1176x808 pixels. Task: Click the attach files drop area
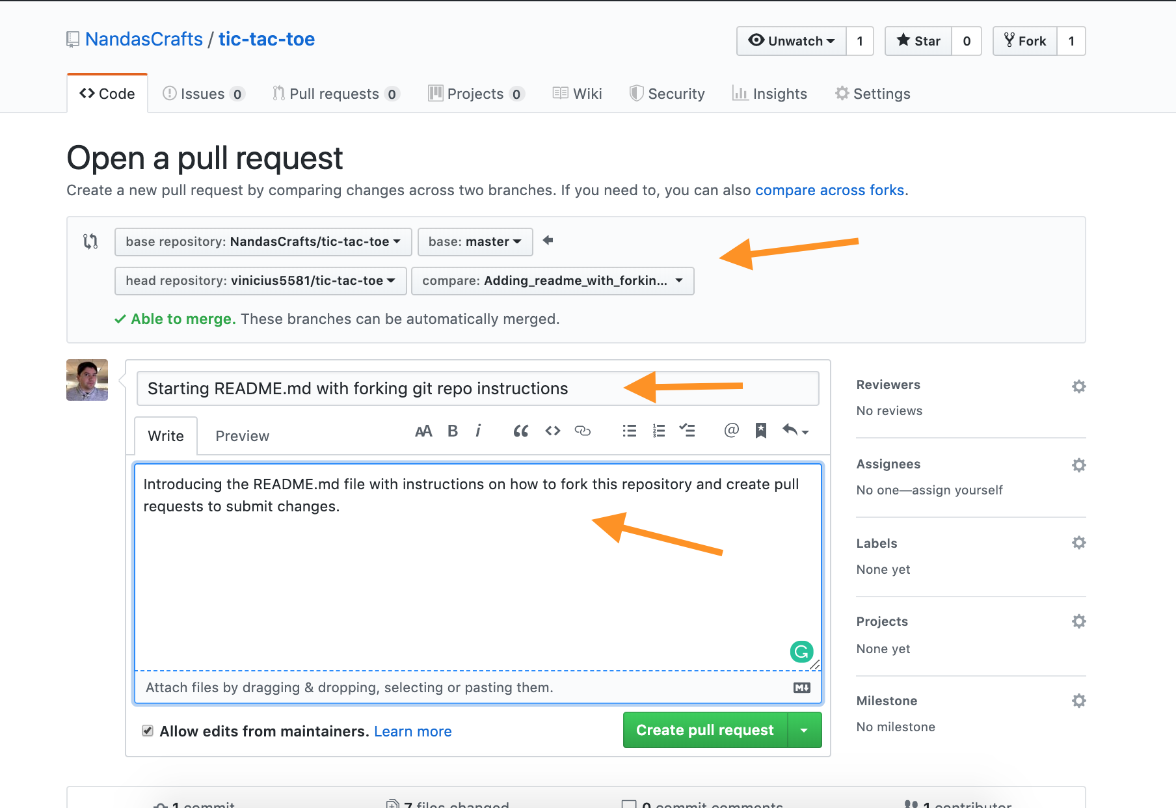(x=478, y=688)
